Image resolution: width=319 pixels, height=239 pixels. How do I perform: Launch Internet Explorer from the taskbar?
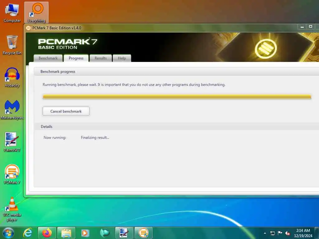pos(28,233)
